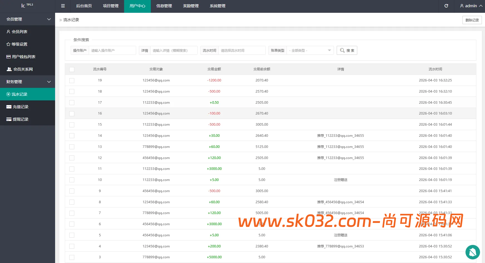The image size is (485, 263).
Task: Open the 用户中心 tab
Action: pos(137,6)
